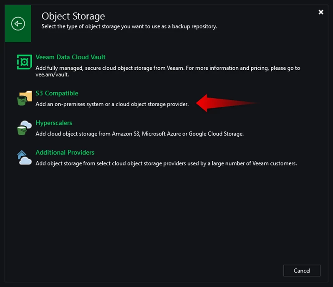Select the fully managed Veeam storage description
The image size is (333, 287).
168,71
